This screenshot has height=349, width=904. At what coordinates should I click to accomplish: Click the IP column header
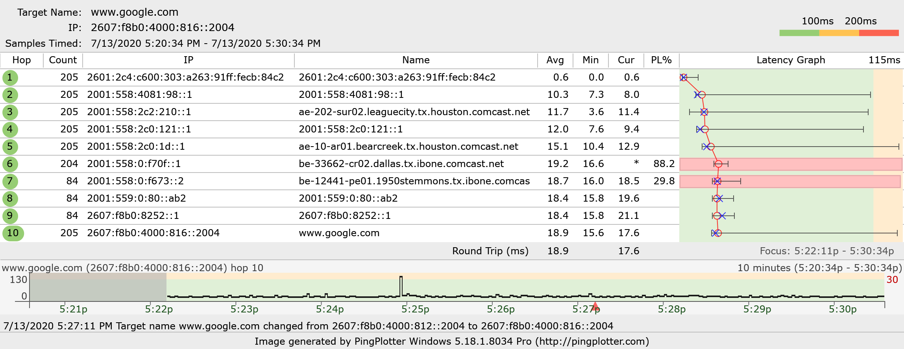[189, 60]
